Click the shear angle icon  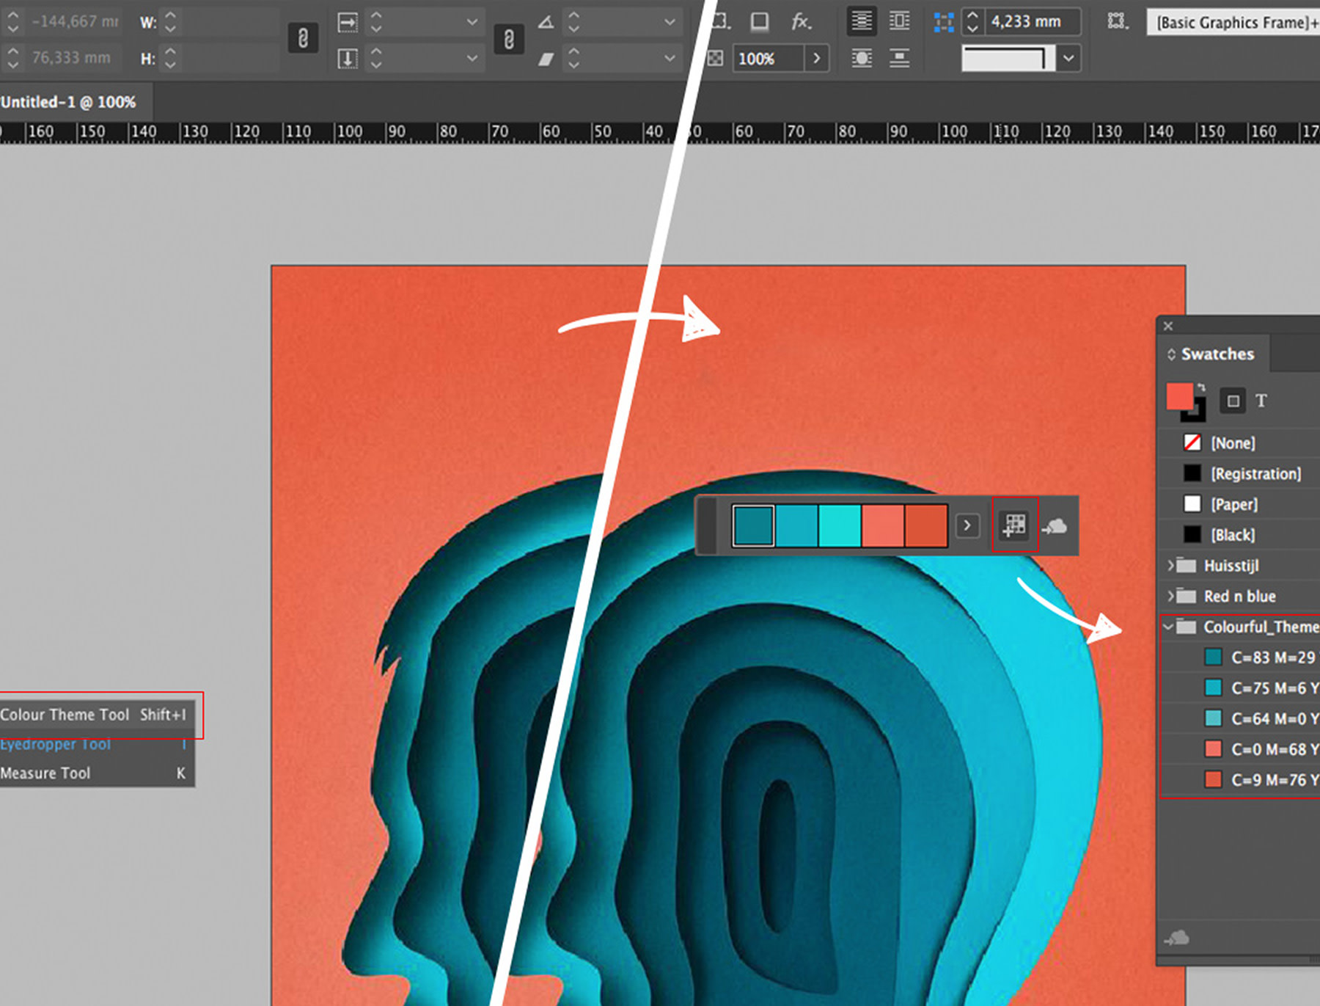click(x=546, y=58)
